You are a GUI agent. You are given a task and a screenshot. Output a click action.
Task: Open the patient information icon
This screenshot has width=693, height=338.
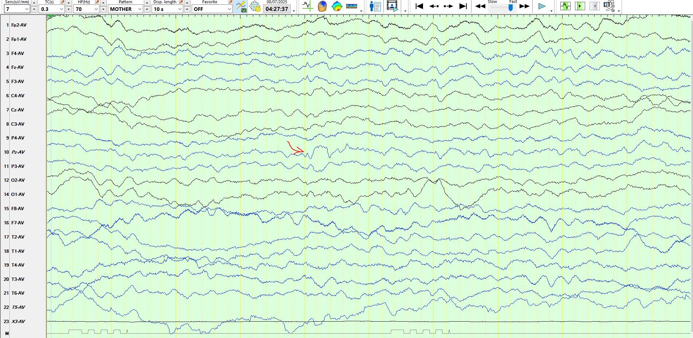(x=375, y=6)
